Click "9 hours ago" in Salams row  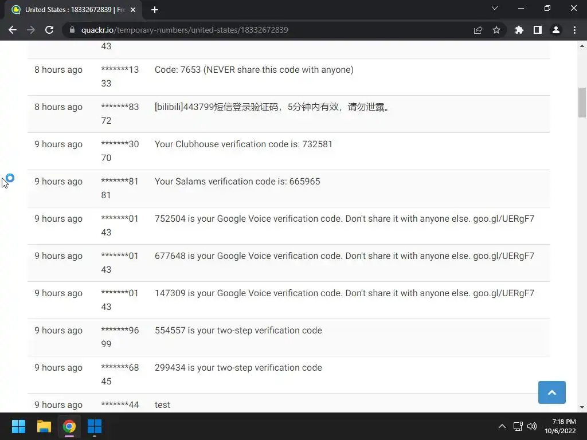[58, 182]
